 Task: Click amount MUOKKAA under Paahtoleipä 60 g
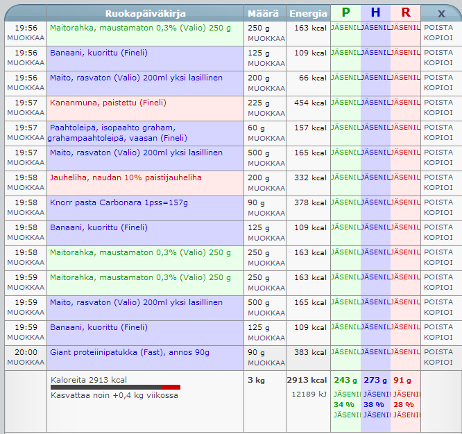[266, 138]
